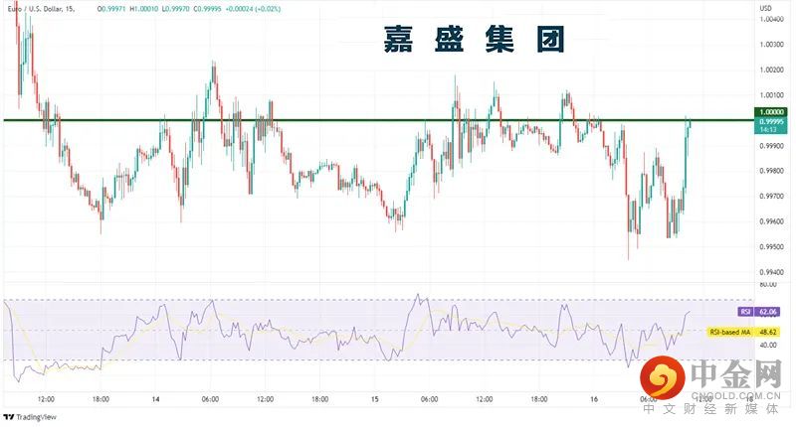Click the 1.00300 price axis label

point(772,45)
